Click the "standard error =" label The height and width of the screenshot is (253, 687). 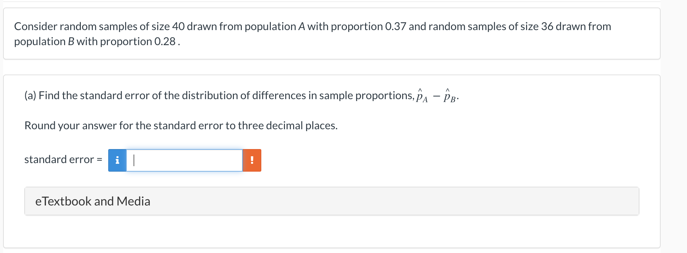click(63, 160)
